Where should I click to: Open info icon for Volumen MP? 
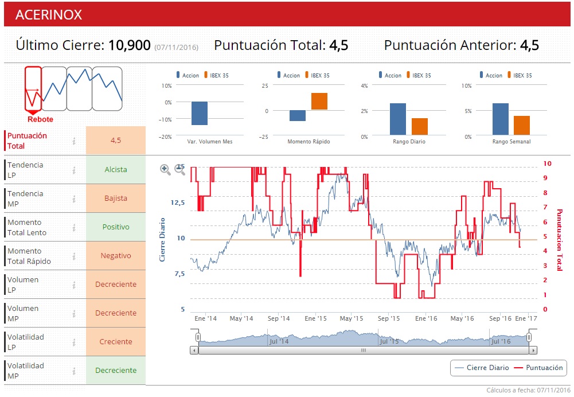pos(74,313)
